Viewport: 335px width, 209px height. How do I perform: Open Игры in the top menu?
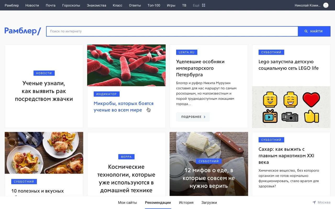point(171,5)
